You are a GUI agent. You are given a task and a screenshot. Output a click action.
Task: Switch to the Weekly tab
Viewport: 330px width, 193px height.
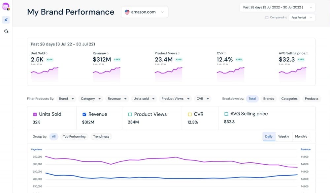(284, 136)
